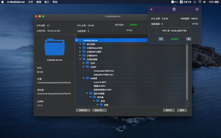The width and height of the screenshot is (221, 138).
Task: Expand the 分享的Word文档 folder
Action: point(80,48)
